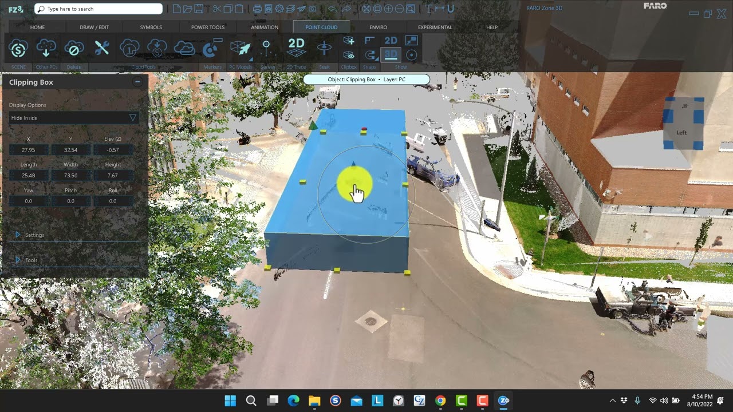Collapse the Clipping Box panel
This screenshot has height=412, width=733.
[x=137, y=82]
